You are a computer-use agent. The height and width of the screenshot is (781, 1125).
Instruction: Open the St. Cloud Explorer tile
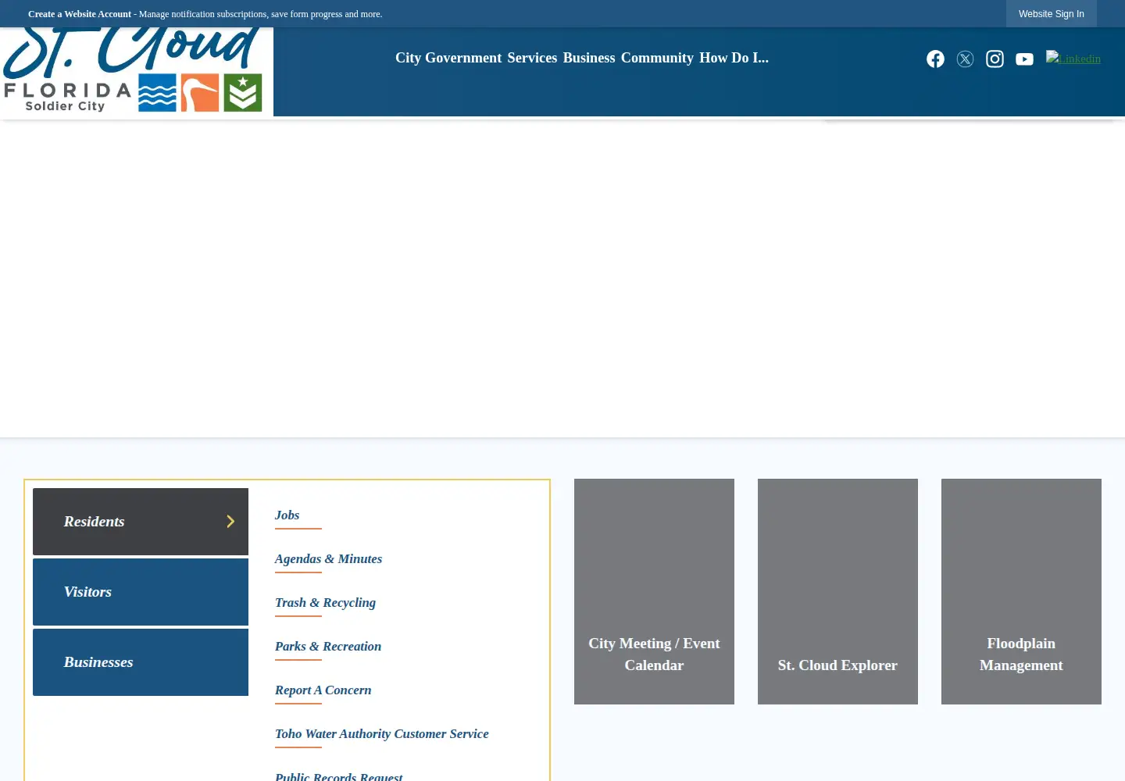837,591
